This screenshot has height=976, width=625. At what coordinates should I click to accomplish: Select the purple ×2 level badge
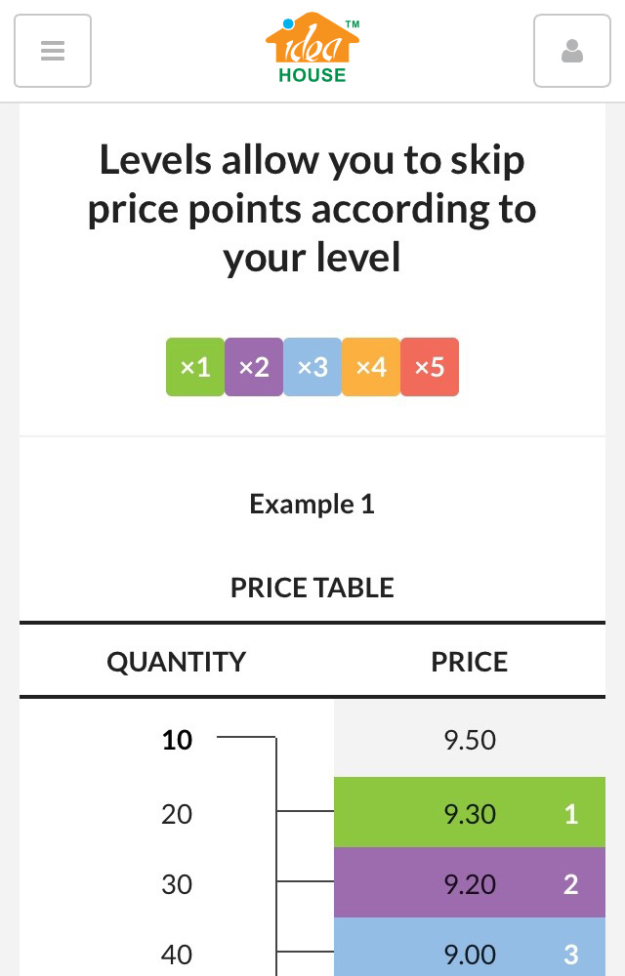(x=253, y=367)
